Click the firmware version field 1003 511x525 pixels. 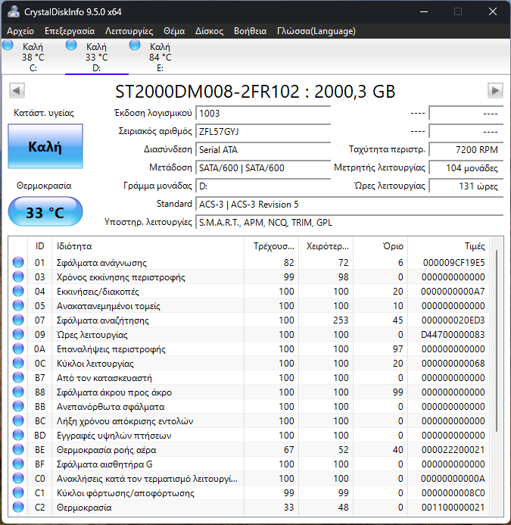click(263, 113)
